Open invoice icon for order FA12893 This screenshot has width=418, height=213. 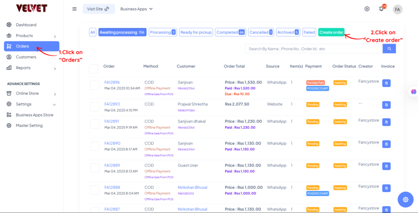point(386,105)
